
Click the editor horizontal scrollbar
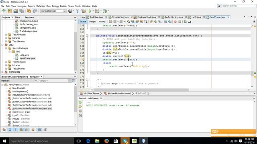coord(141,90)
